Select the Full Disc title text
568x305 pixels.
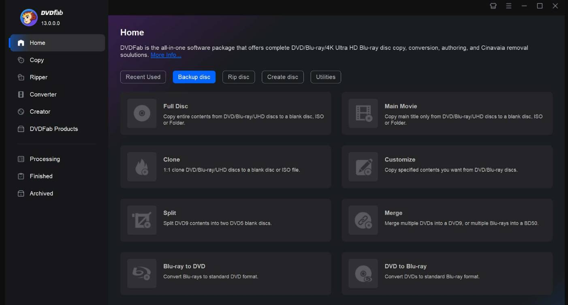click(x=175, y=106)
